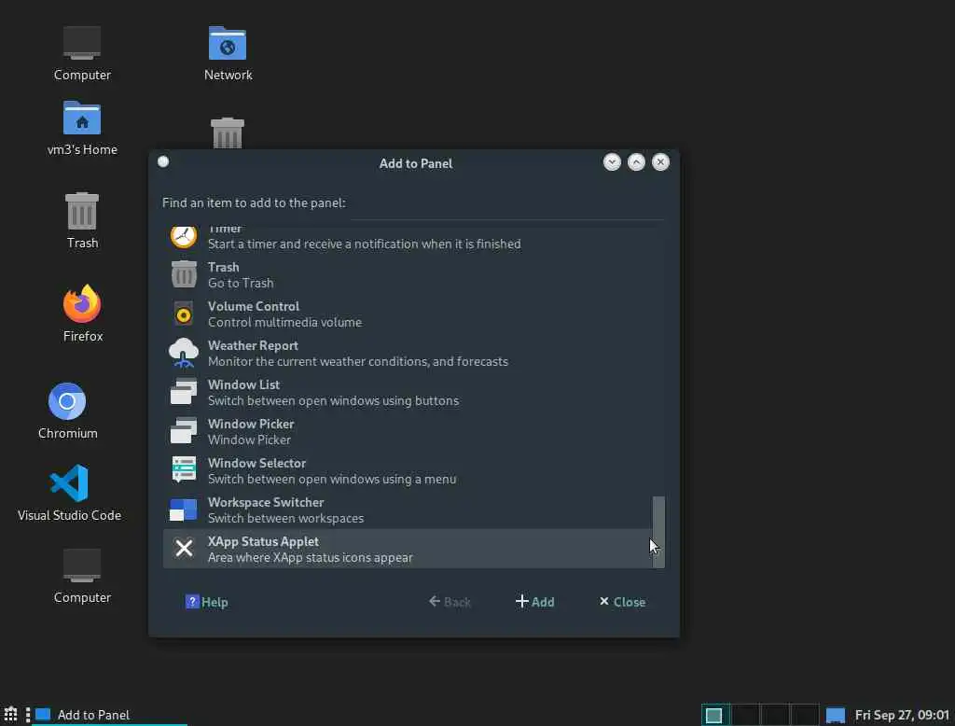Select 'Switch between workspaces' description

tap(285, 518)
